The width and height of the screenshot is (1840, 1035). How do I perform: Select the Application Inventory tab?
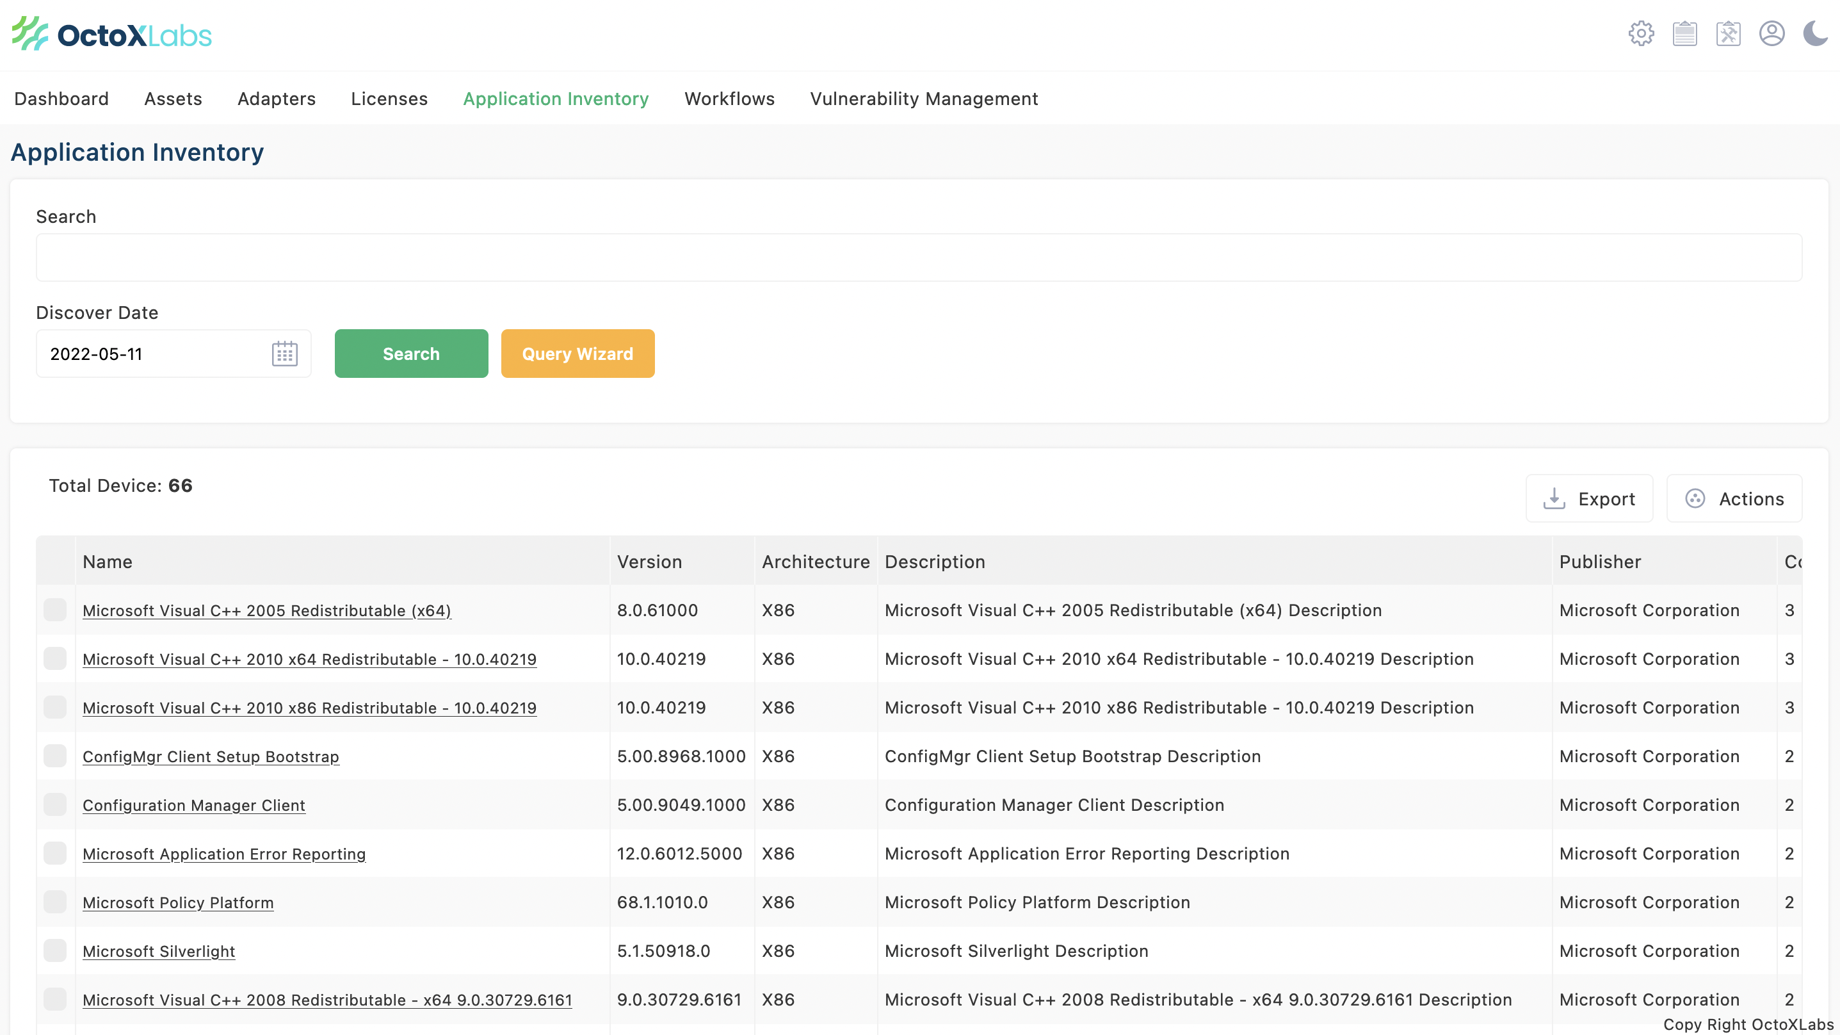[556, 99]
